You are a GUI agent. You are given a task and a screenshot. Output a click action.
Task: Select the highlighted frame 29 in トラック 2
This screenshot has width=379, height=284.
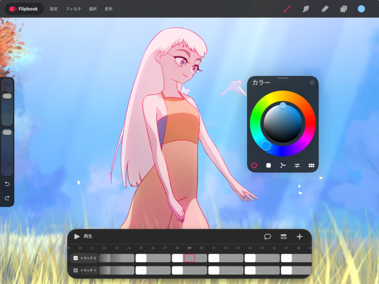point(189,258)
